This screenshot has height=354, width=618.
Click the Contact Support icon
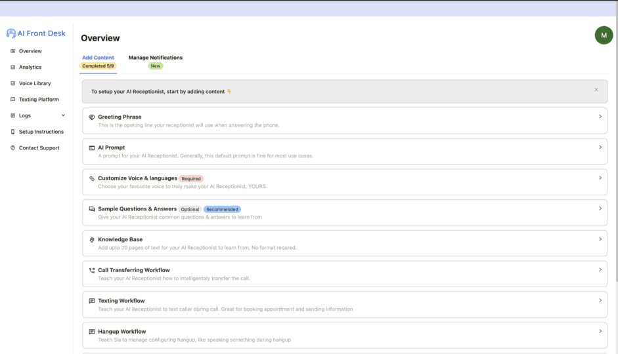coord(12,148)
